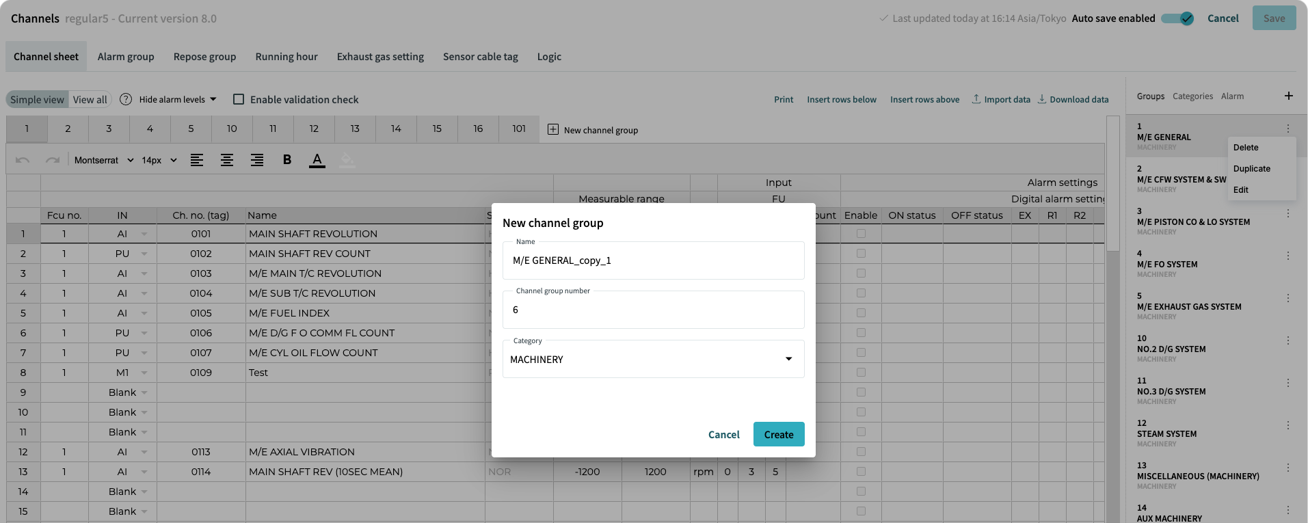The image size is (1308, 523).
Task: Select Delete in context menu
Action: pos(1246,148)
